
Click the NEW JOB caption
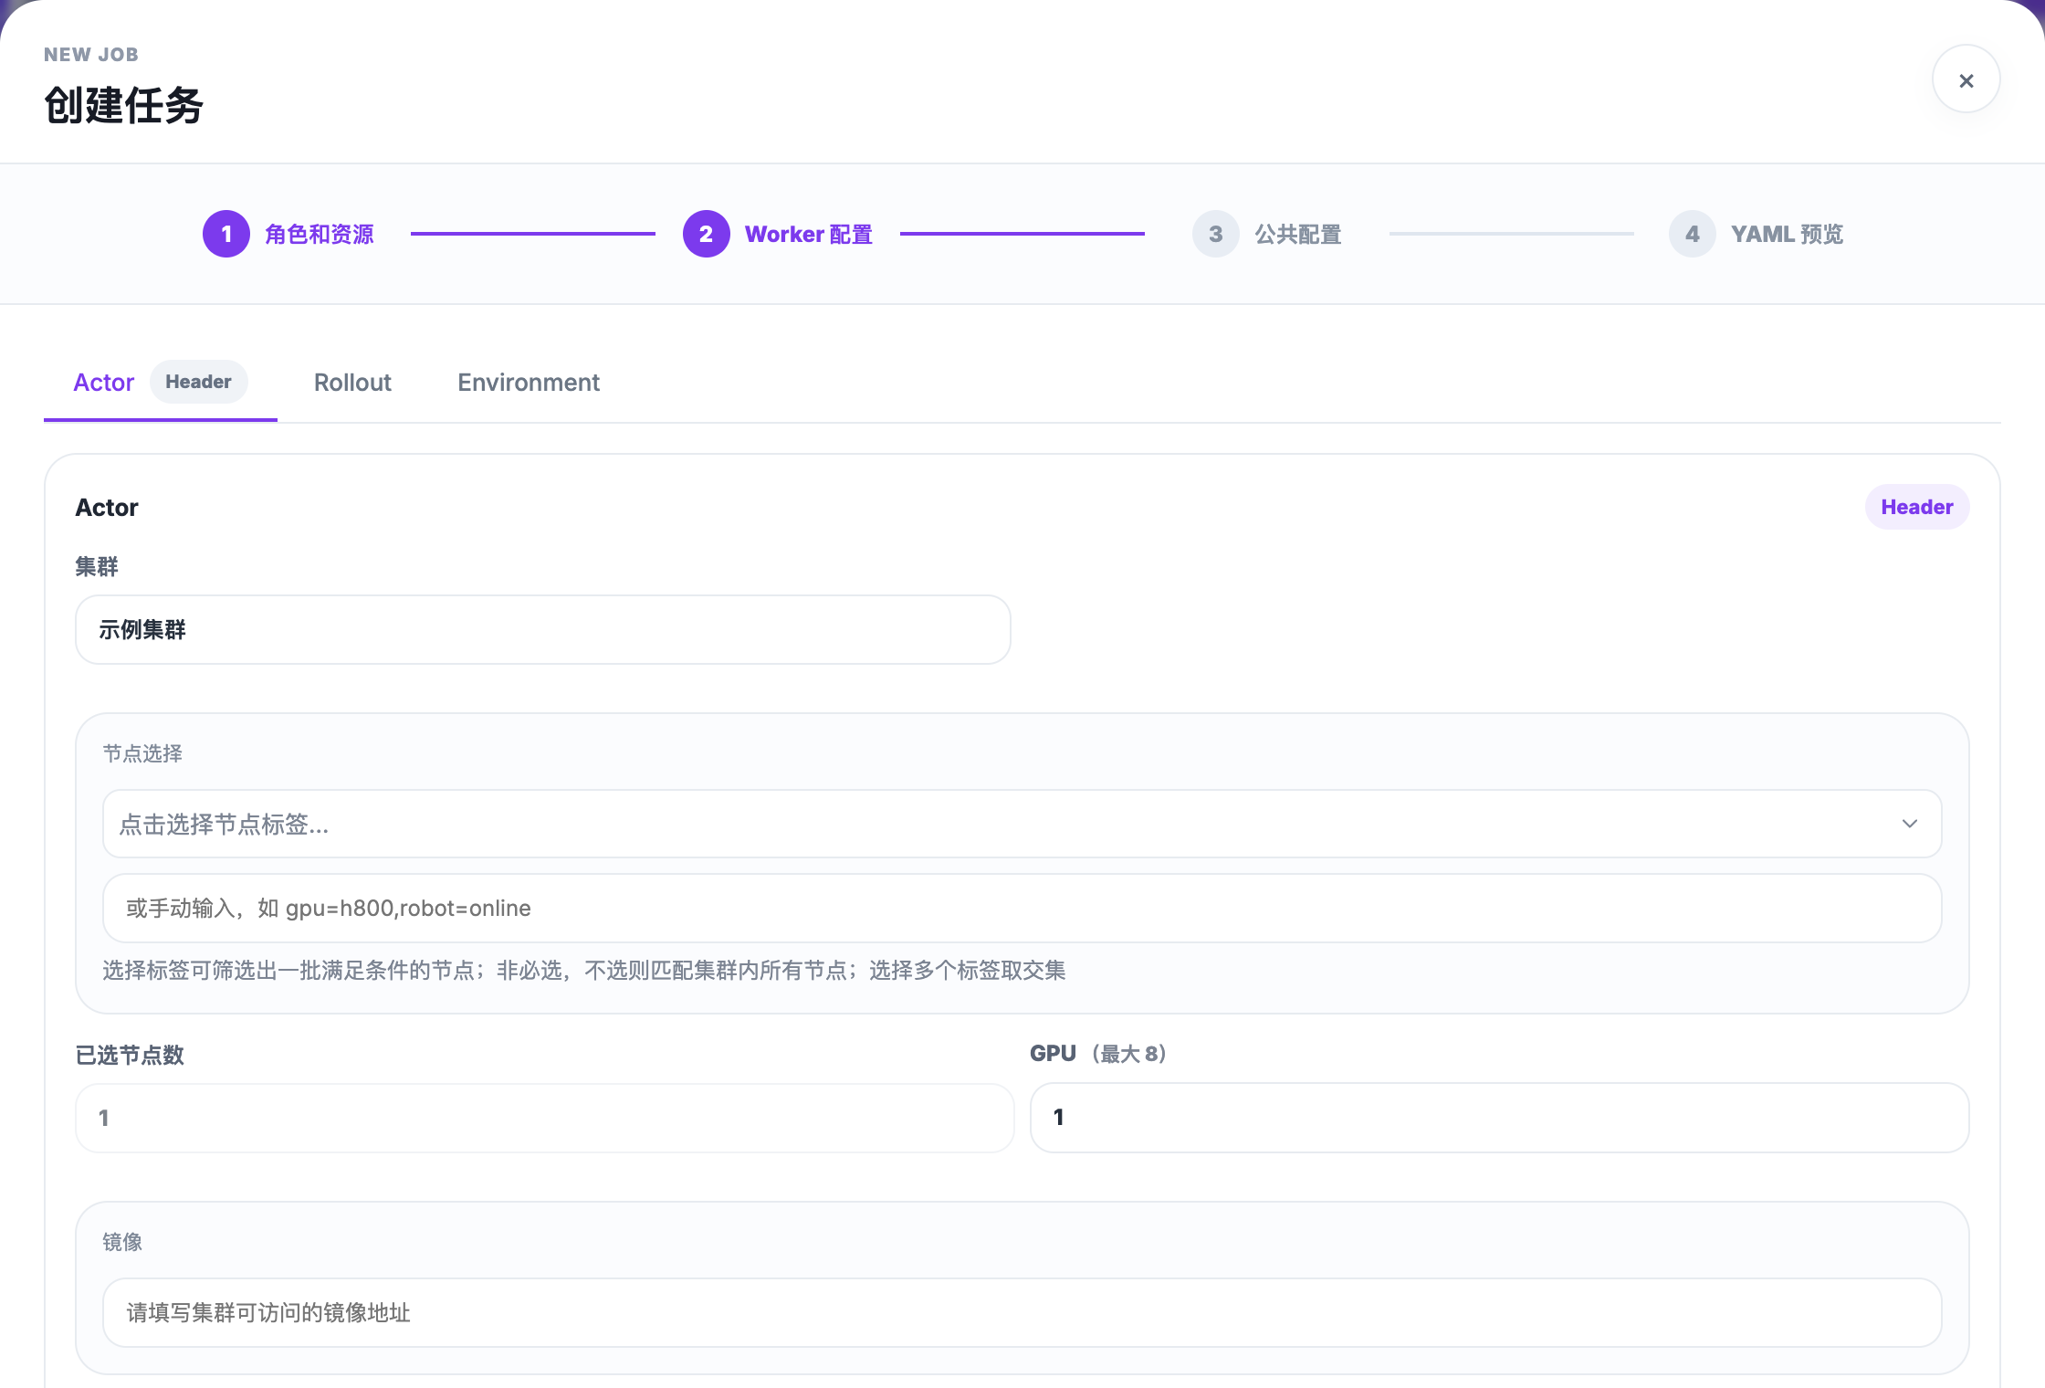pos(91,55)
